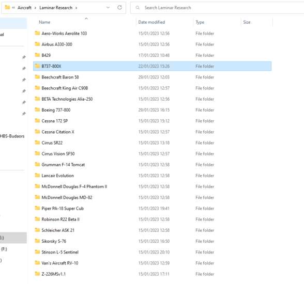Click date 15/01/2023 19:41 of Piper PA-18

click(154, 208)
